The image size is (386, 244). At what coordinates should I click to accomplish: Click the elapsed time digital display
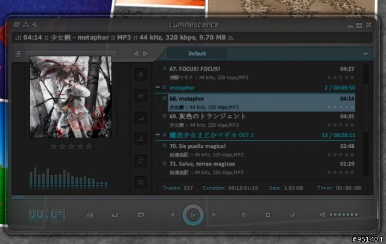47,214
